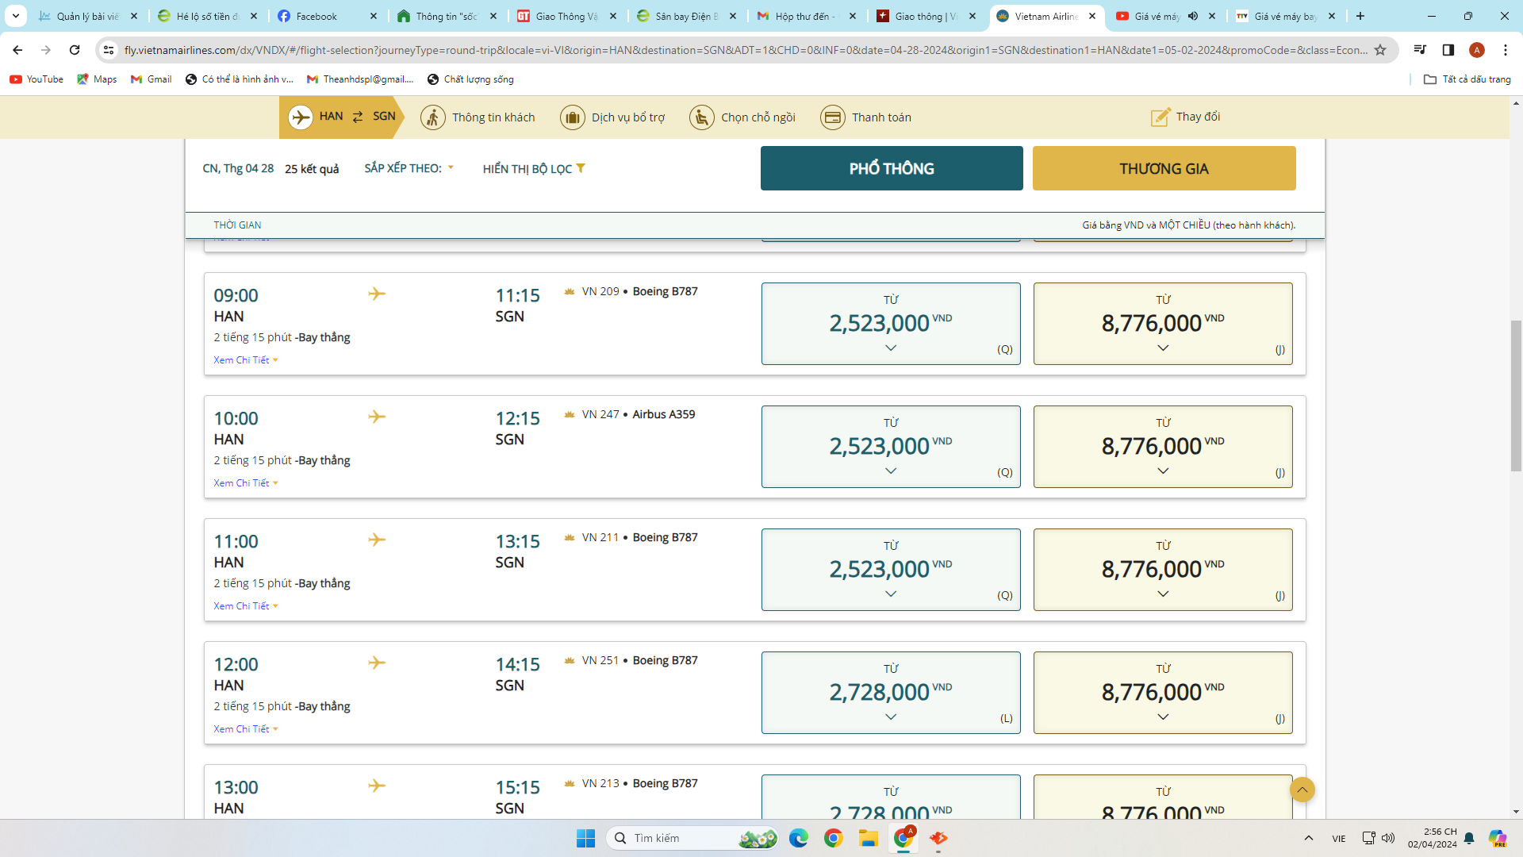The image size is (1523, 857).
Task: Click the scroll-to-top round arrow button
Action: tap(1302, 790)
